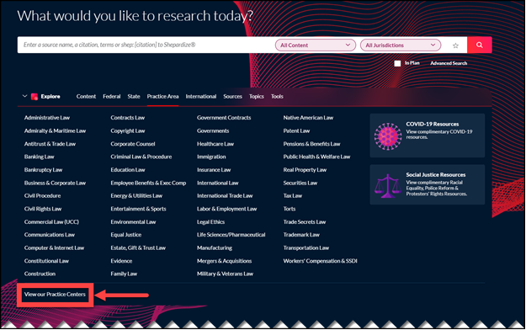Click the View our Practice Centers link
The image size is (526, 330).
[55, 295]
